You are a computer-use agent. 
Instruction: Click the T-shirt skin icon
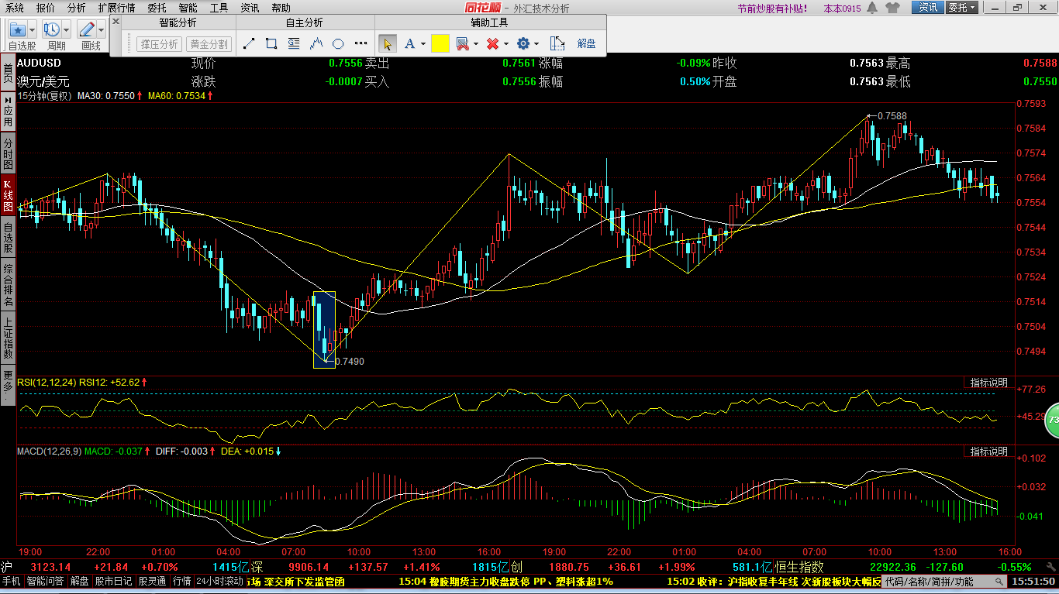click(x=892, y=8)
